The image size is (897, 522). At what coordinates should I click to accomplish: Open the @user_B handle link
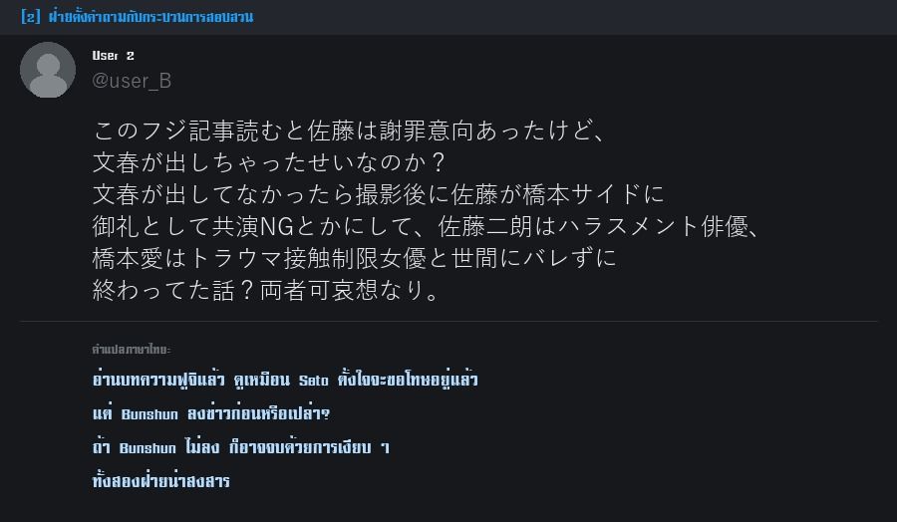(132, 81)
